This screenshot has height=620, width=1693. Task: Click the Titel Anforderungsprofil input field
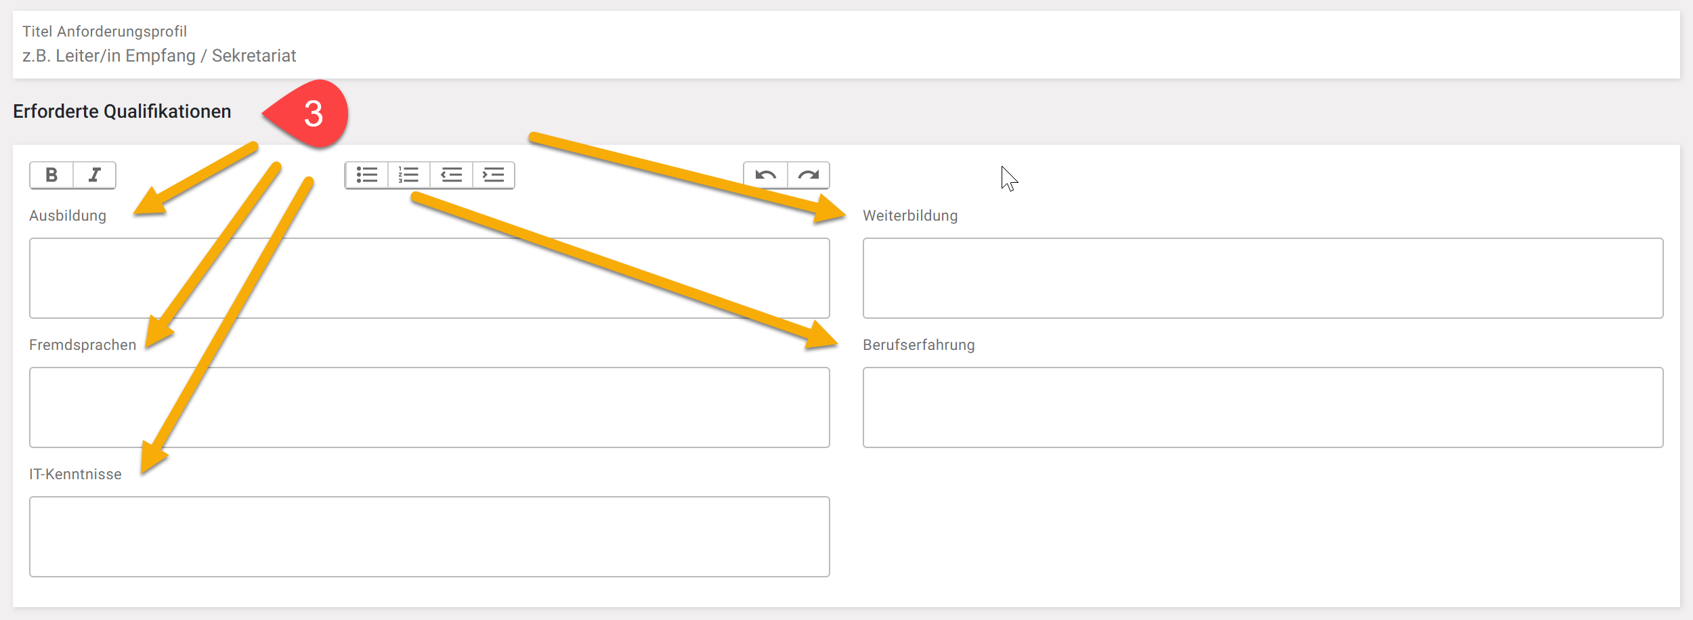click(x=845, y=56)
